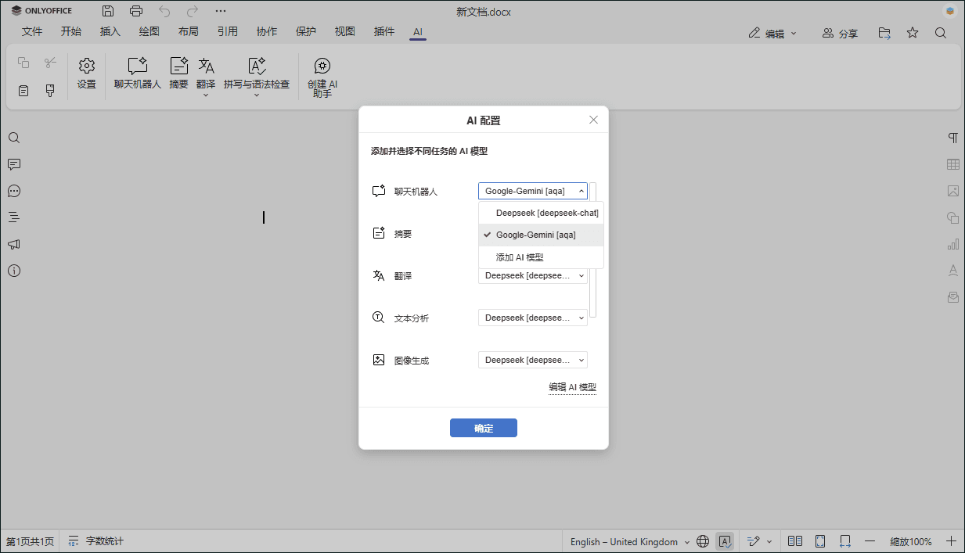Screen dimensions: 965x553
Task: Switch to the Insert (插入) tab
Action: click(110, 32)
